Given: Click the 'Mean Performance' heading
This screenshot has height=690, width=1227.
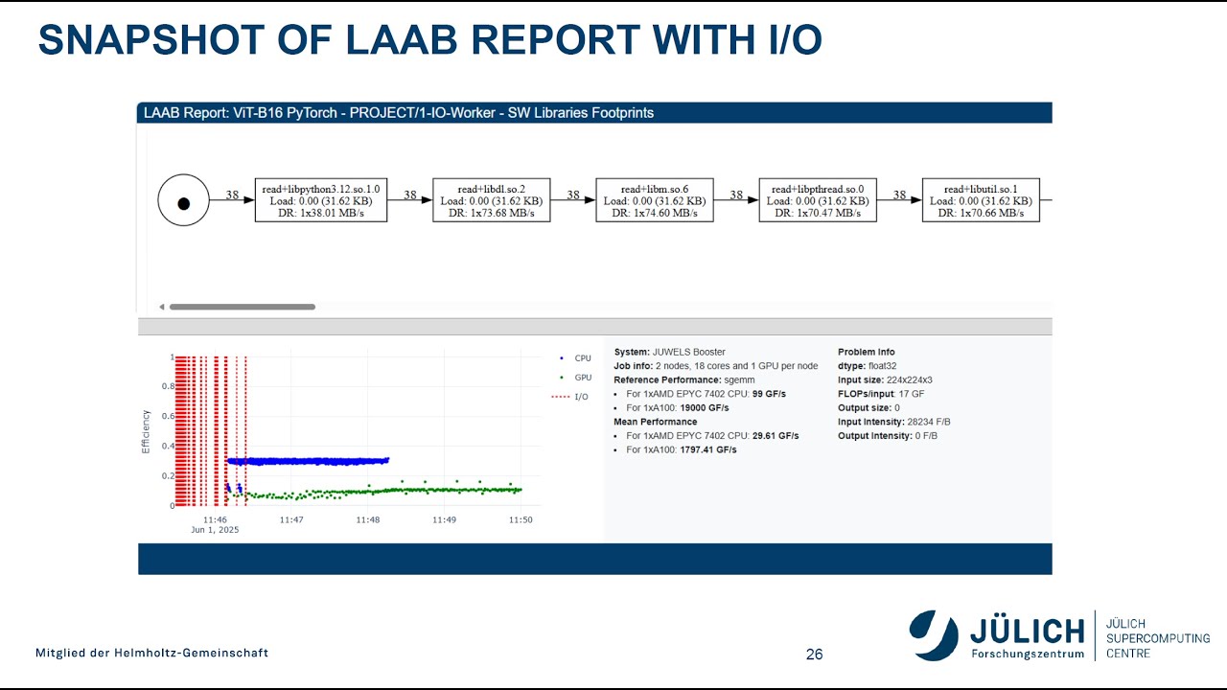Looking at the screenshot, I should coord(656,422).
